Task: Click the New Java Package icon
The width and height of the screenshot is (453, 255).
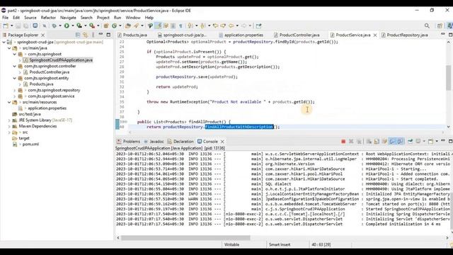Action: tap(106, 25)
